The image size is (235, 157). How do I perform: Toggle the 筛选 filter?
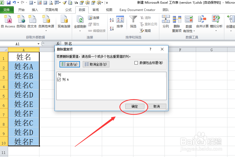click(133, 22)
